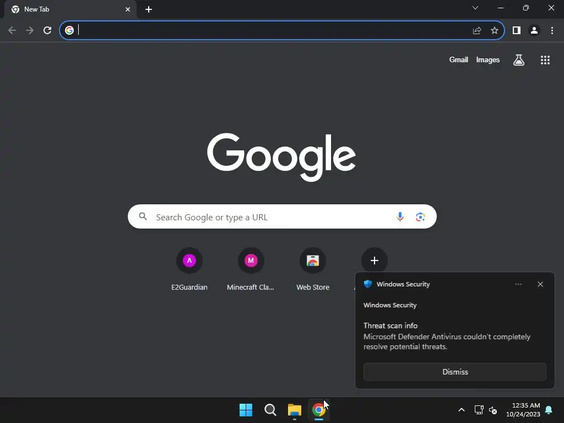Click the back navigation arrow
This screenshot has height=423, width=564.
click(12, 31)
